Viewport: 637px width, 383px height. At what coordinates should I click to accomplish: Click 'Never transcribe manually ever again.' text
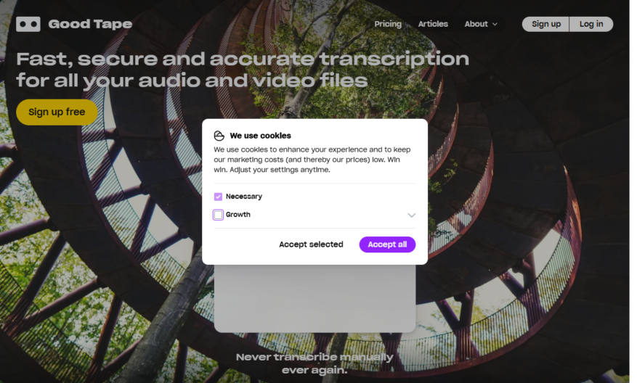tap(315, 363)
